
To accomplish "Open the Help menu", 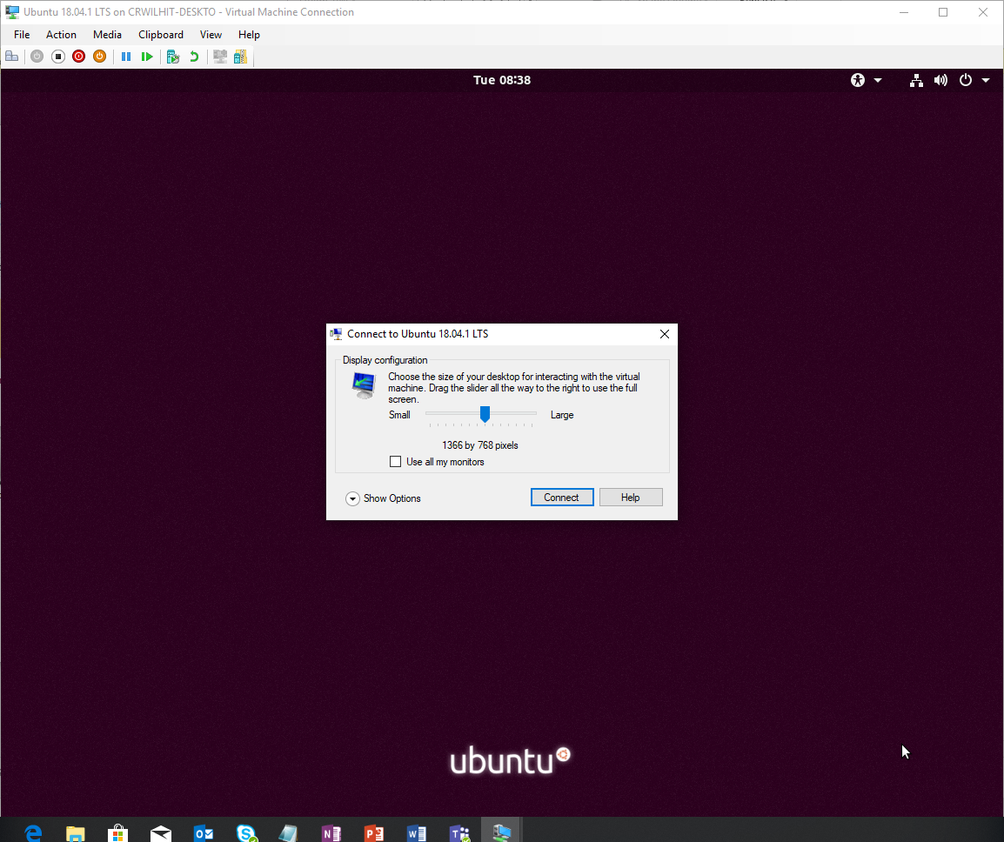I will (249, 35).
